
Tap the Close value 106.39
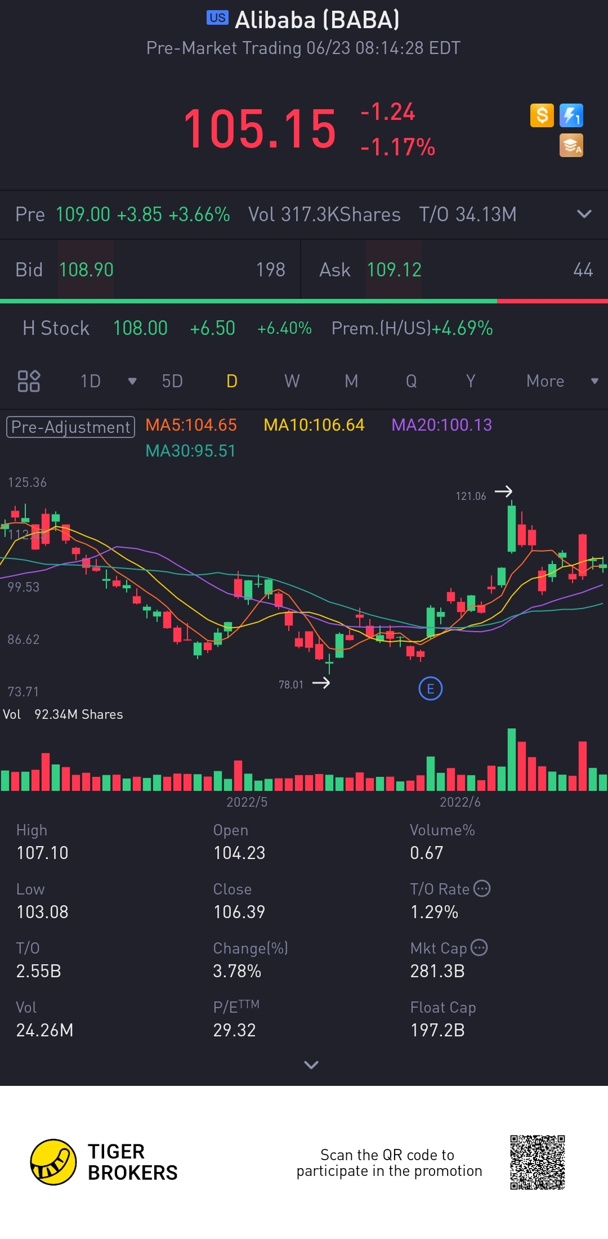[239, 912]
